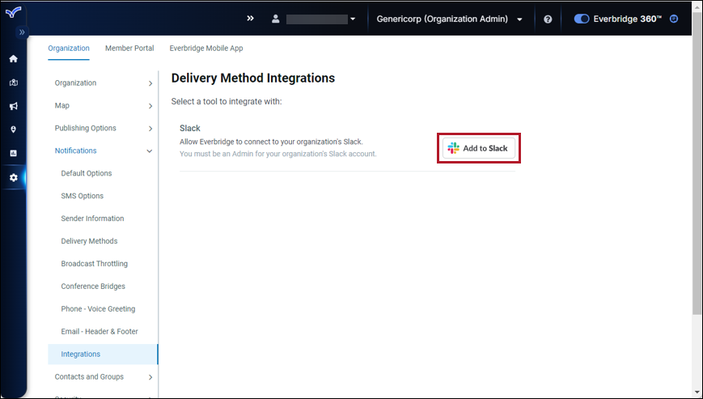This screenshot has width=703, height=399.
Task: Switch to the Member Portal tab
Action: 129,49
